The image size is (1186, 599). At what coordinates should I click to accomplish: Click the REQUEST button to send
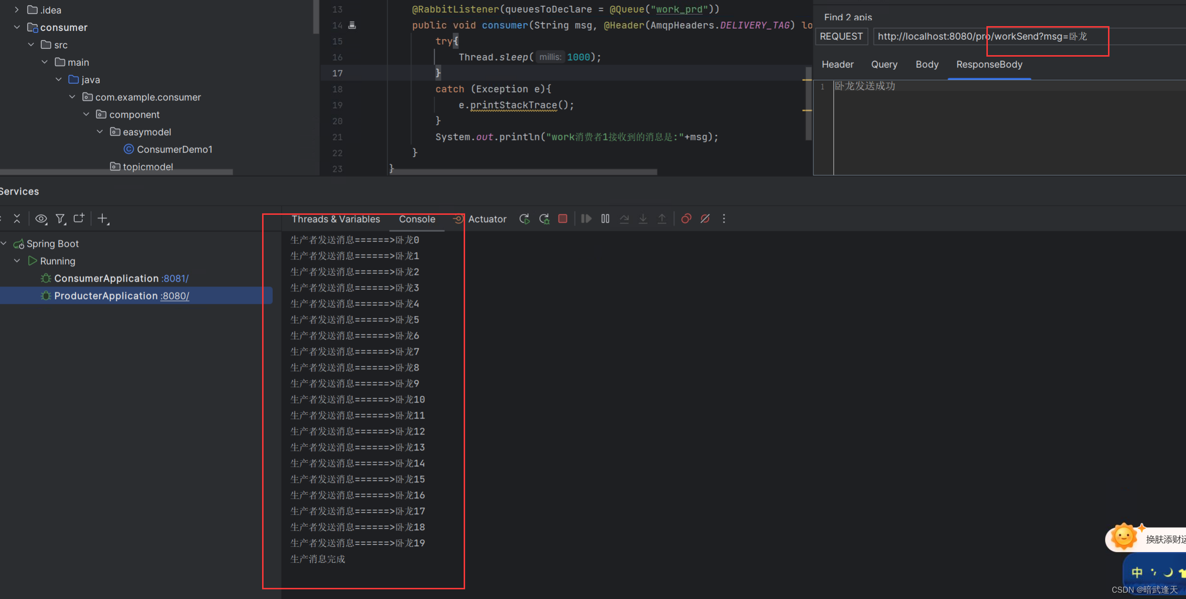pos(841,36)
